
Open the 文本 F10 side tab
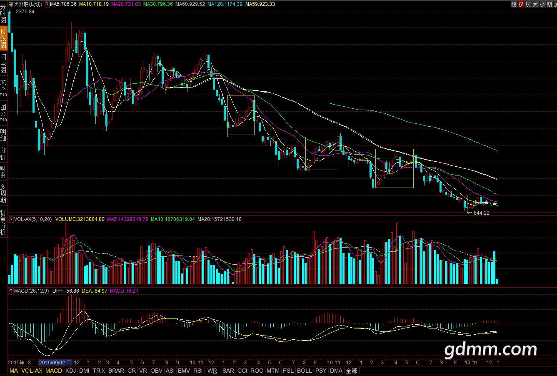tap(3, 88)
